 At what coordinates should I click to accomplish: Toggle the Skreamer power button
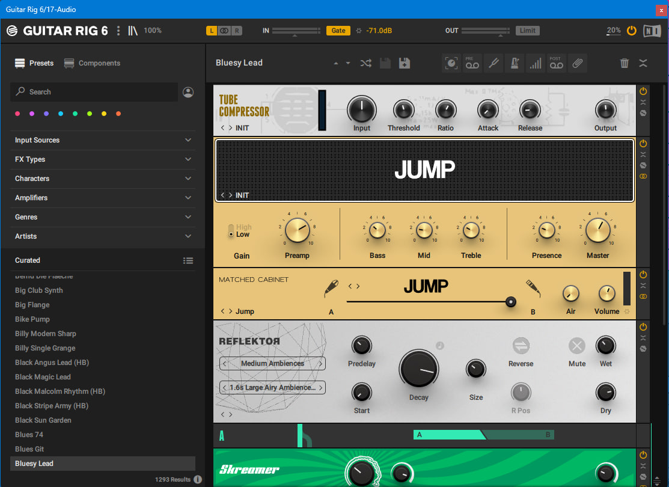pyautogui.click(x=643, y=455)
